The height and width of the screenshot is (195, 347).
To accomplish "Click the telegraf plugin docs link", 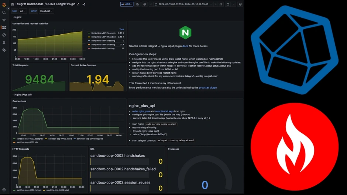I will point(185,46).
